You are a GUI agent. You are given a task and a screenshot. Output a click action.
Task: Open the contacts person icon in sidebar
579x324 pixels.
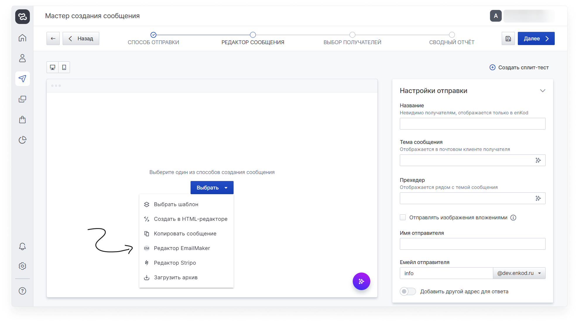(x=23, y=58)
